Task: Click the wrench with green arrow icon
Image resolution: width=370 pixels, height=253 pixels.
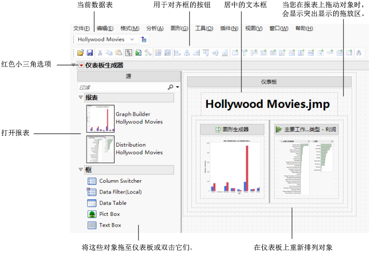Action: [x=148, y=53]
